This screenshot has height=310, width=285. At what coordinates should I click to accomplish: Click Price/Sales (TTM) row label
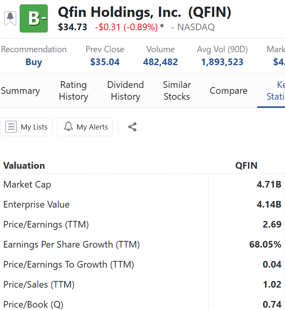point(39,285)
